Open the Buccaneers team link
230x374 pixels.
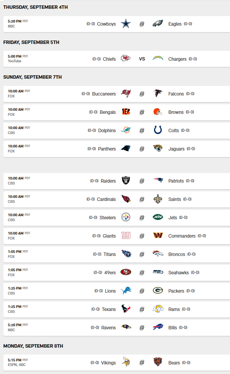104,94
